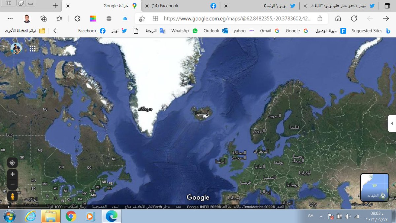Open the تويتر bookmark

tap(119, 31)
